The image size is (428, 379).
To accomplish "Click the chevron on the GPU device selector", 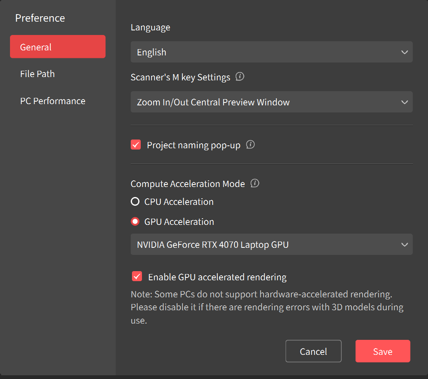I will click(x=404, y=244).
